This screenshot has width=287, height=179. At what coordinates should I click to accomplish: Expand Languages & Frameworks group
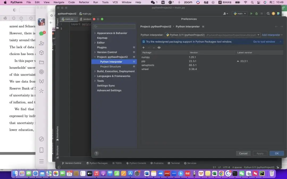[x=95, y=76]
